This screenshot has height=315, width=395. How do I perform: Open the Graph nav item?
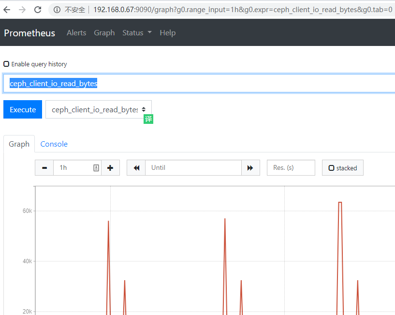click(104, 33)
